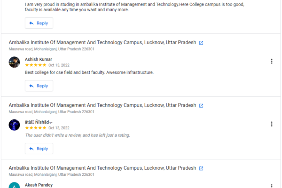This screenshot has height=188, width=282.
Task: Open three-dot menu for Ashish Kumar's review
Action: [272, 61]
